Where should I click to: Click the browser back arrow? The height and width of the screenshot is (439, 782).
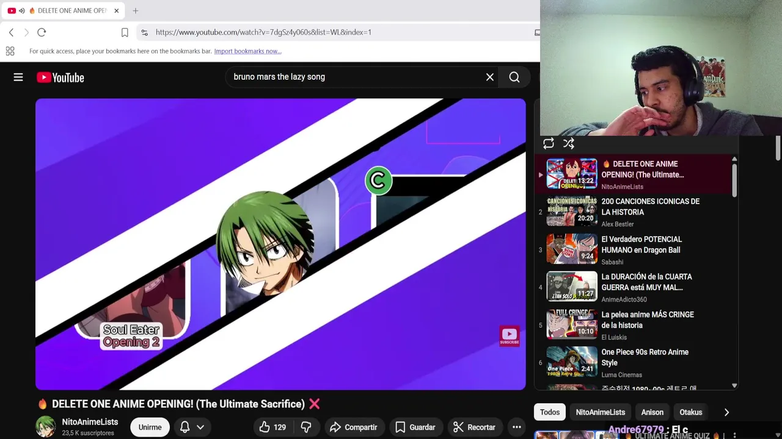(x=11, y=32)
